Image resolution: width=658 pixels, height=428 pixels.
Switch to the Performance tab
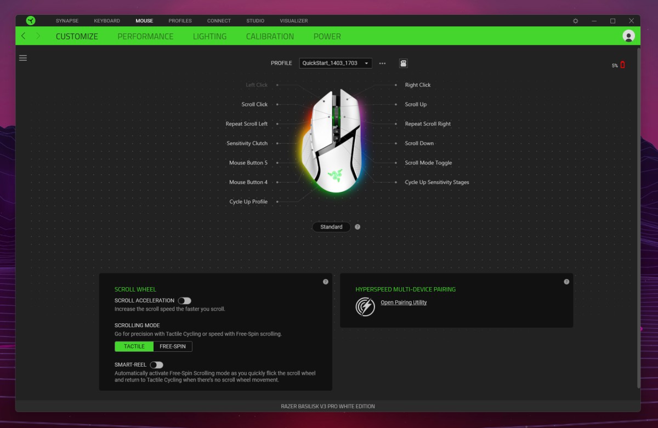(x=145, y=36)
